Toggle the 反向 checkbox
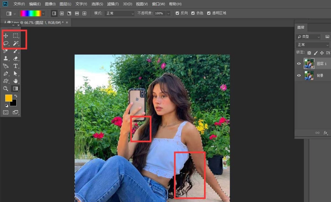This screenshot has width=331, height=202. [x=177, y=13]
